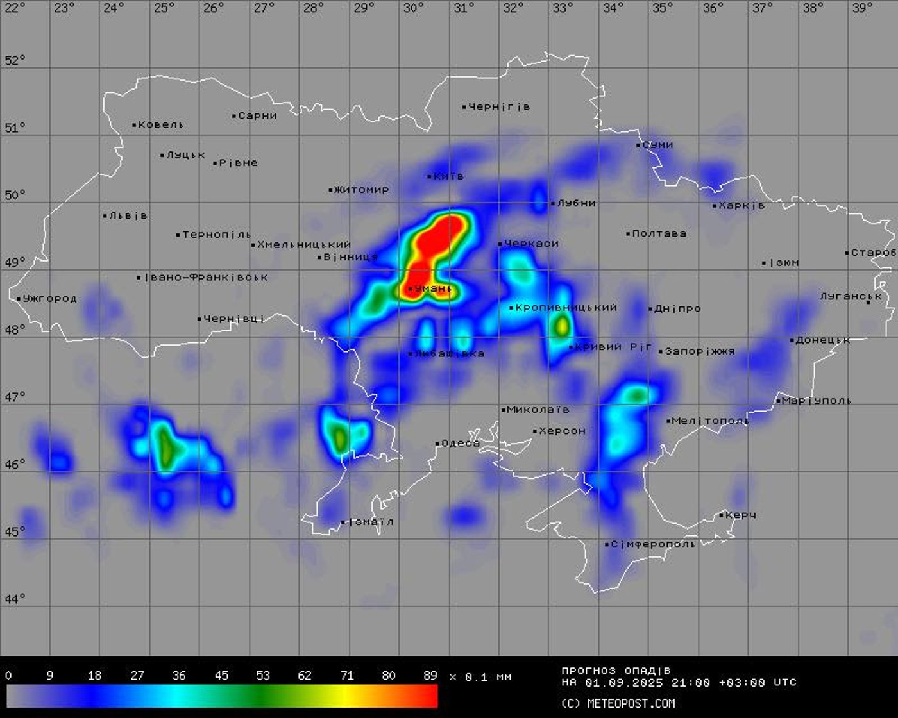Viewport: 898px width, 718px height.
Task: Click the Маріуполь city label
Action: pos(817,401)
